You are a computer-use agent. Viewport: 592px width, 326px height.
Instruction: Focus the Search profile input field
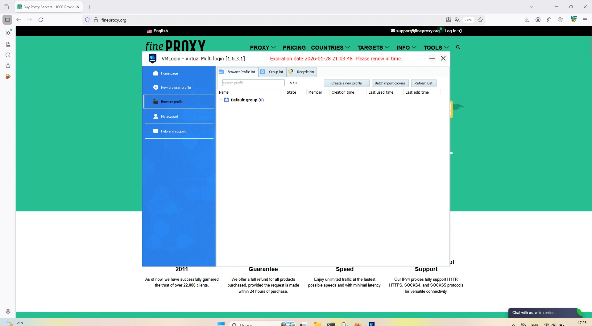[x=253, y=83]
